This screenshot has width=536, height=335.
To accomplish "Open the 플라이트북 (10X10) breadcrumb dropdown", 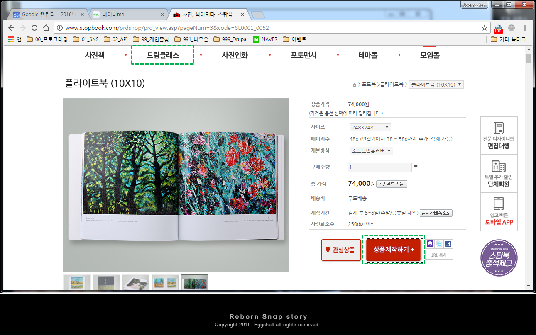I will (436, 85).
